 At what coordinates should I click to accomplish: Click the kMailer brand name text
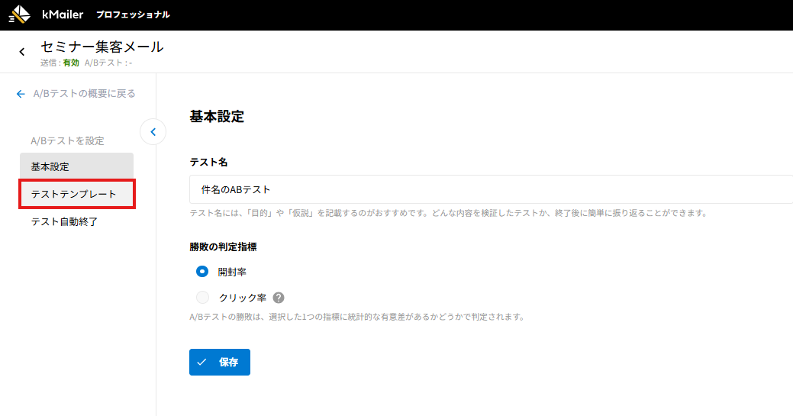coord(63,15)
